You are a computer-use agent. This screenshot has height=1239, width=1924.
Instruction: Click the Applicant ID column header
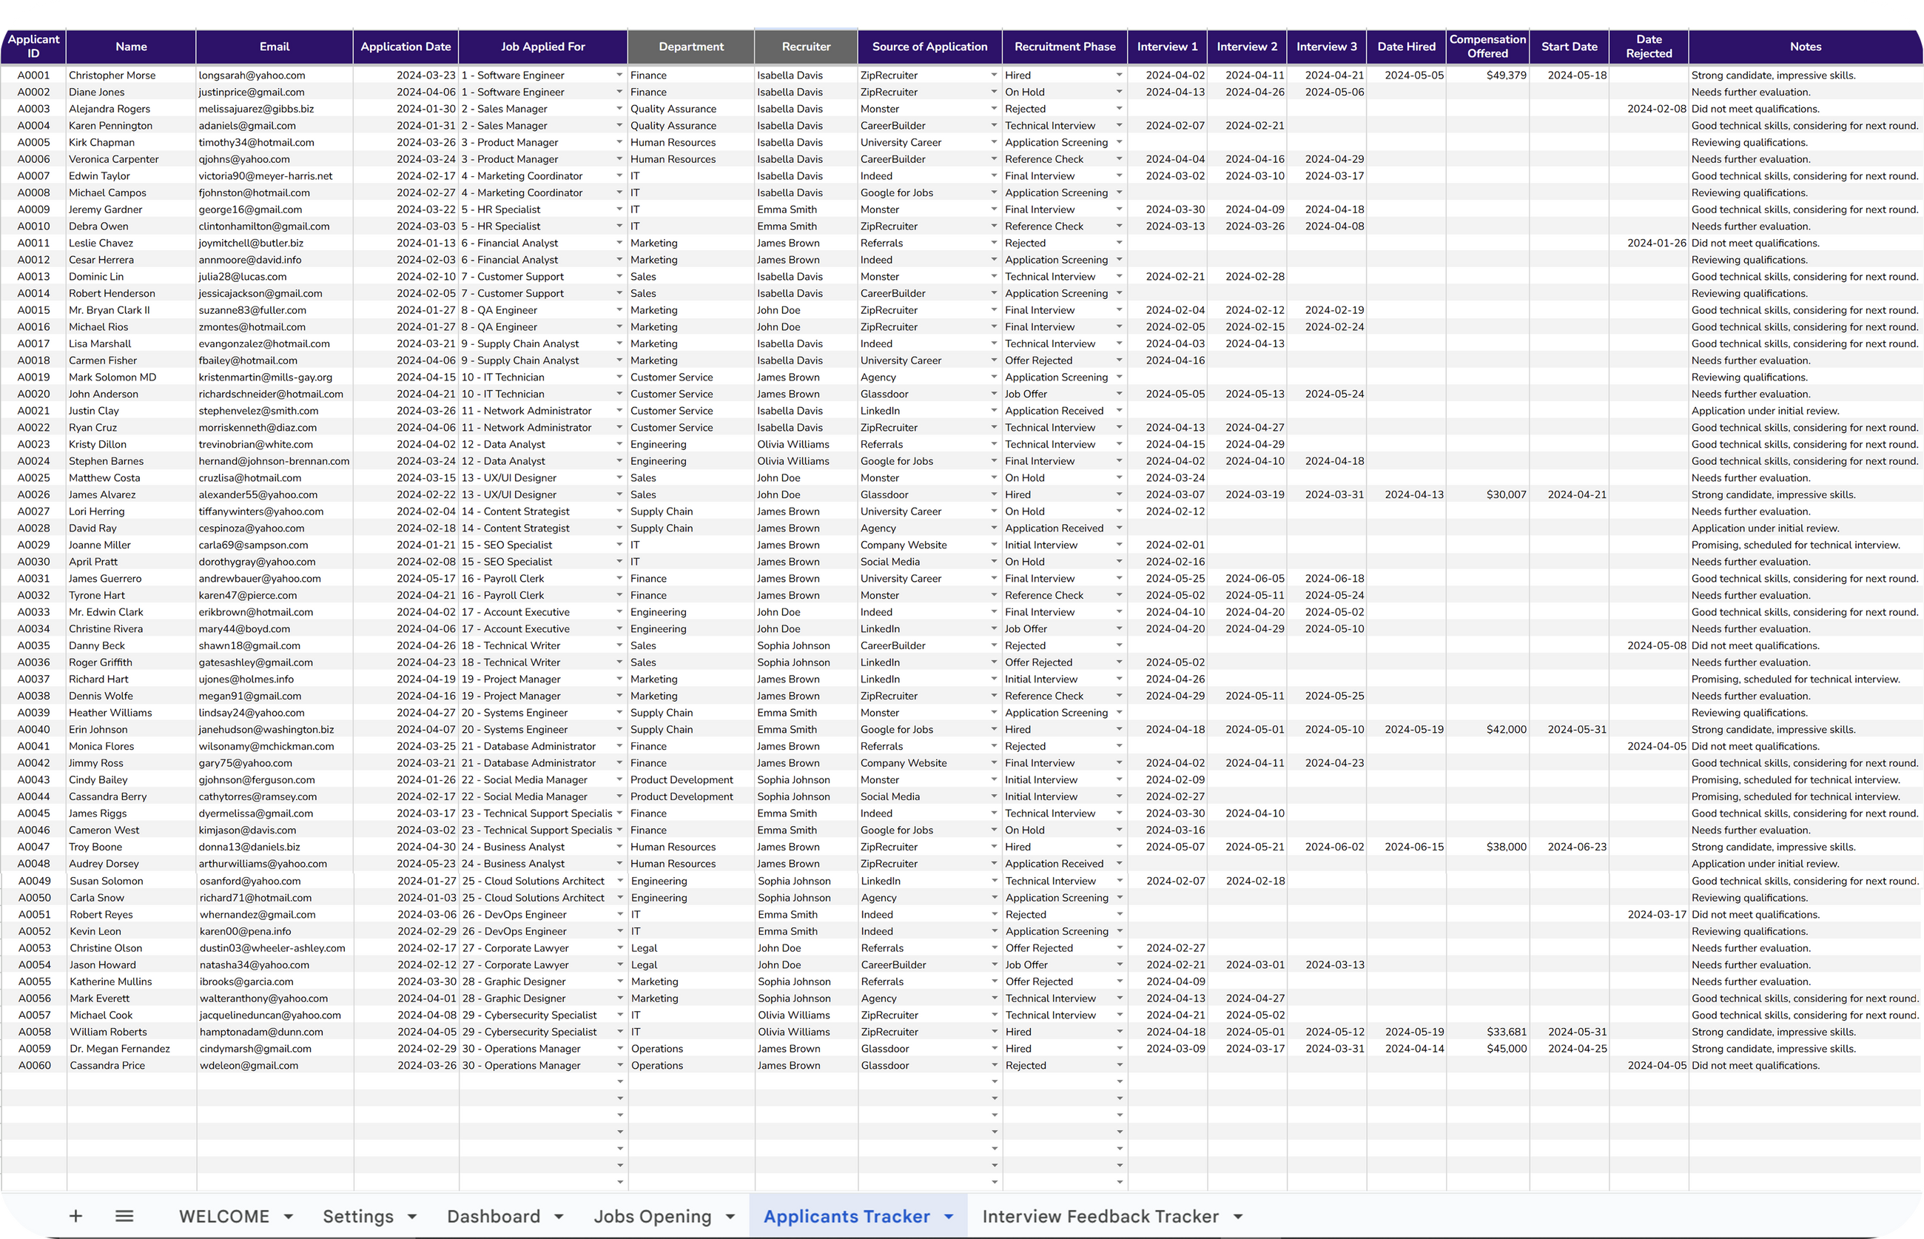33,47
